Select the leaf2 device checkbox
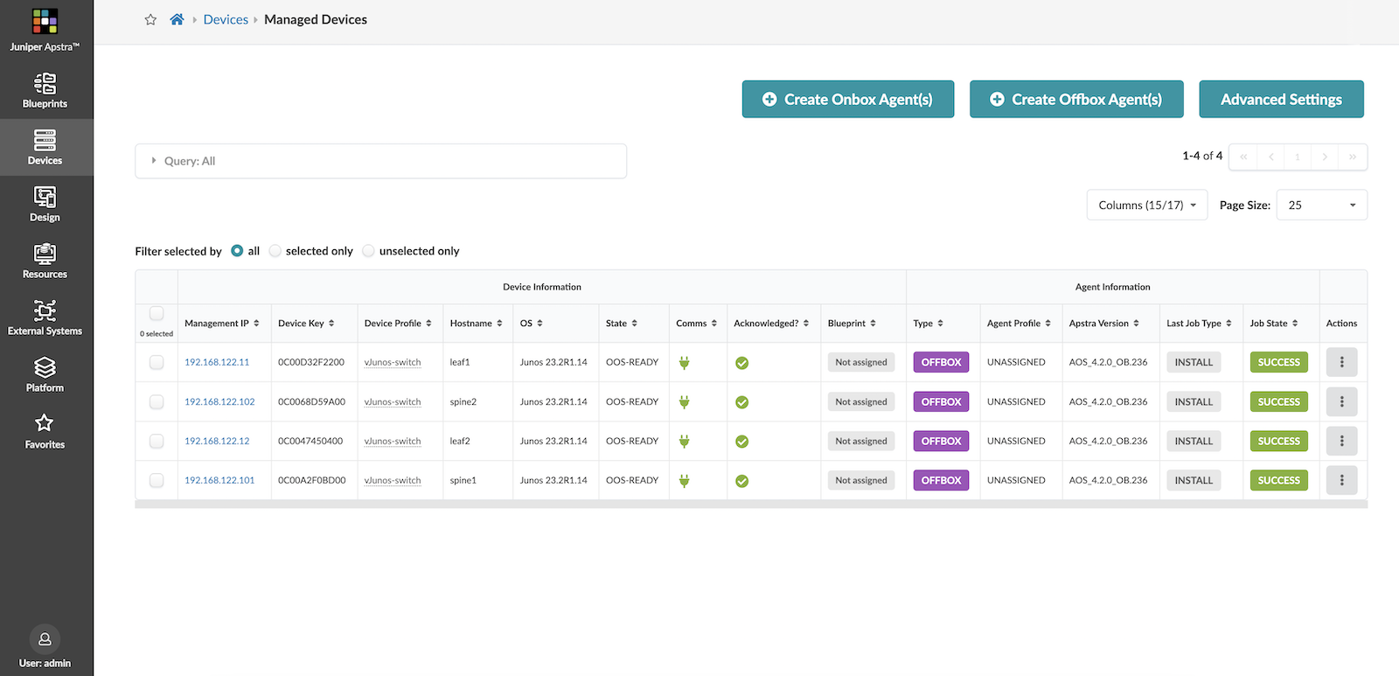Viewport: 1399px width, 676px height. point(157,441)
